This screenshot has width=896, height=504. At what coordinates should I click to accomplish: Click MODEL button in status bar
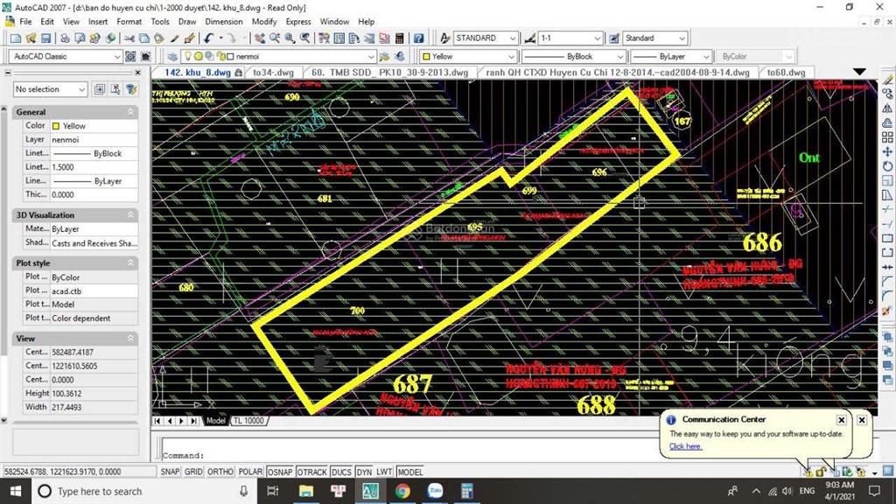[x=410, y=472]
